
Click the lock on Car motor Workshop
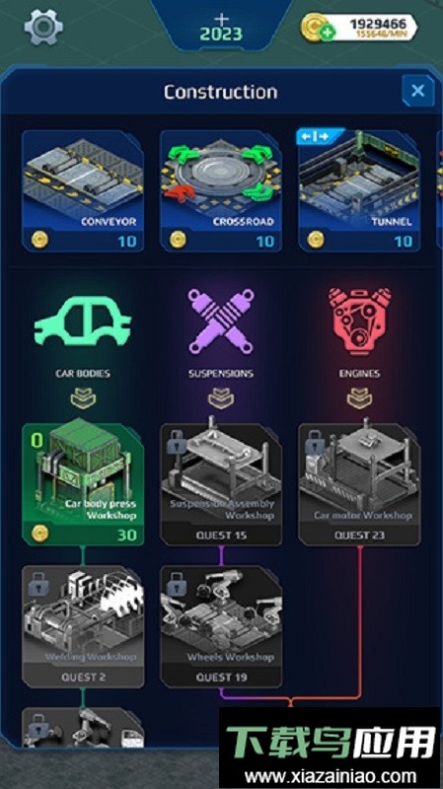(x=315, y=442)
